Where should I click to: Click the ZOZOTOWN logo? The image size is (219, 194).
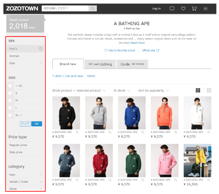(x=22, y=8)
